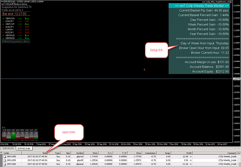Click the Account Equity $2312.80 line
The height and width of the screenshot is (167, 241).
tap(210, 72)
